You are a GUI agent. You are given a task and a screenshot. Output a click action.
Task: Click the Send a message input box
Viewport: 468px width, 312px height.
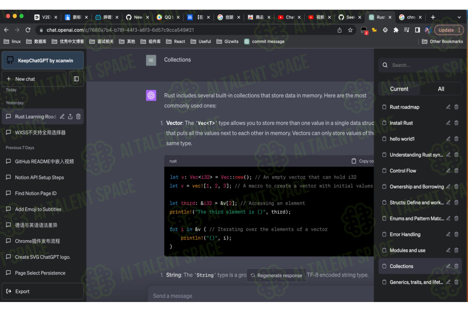click(261, 296)
